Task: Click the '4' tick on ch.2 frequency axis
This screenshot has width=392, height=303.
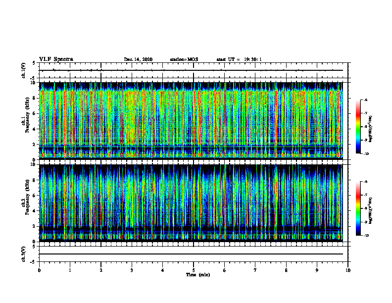Action: [35, 211]
